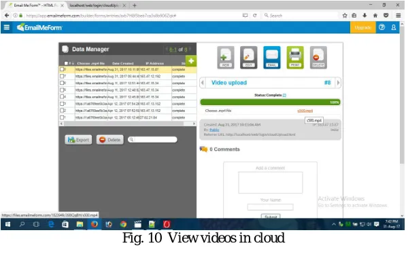Click the pagination left arrow near 8-1

167,49
